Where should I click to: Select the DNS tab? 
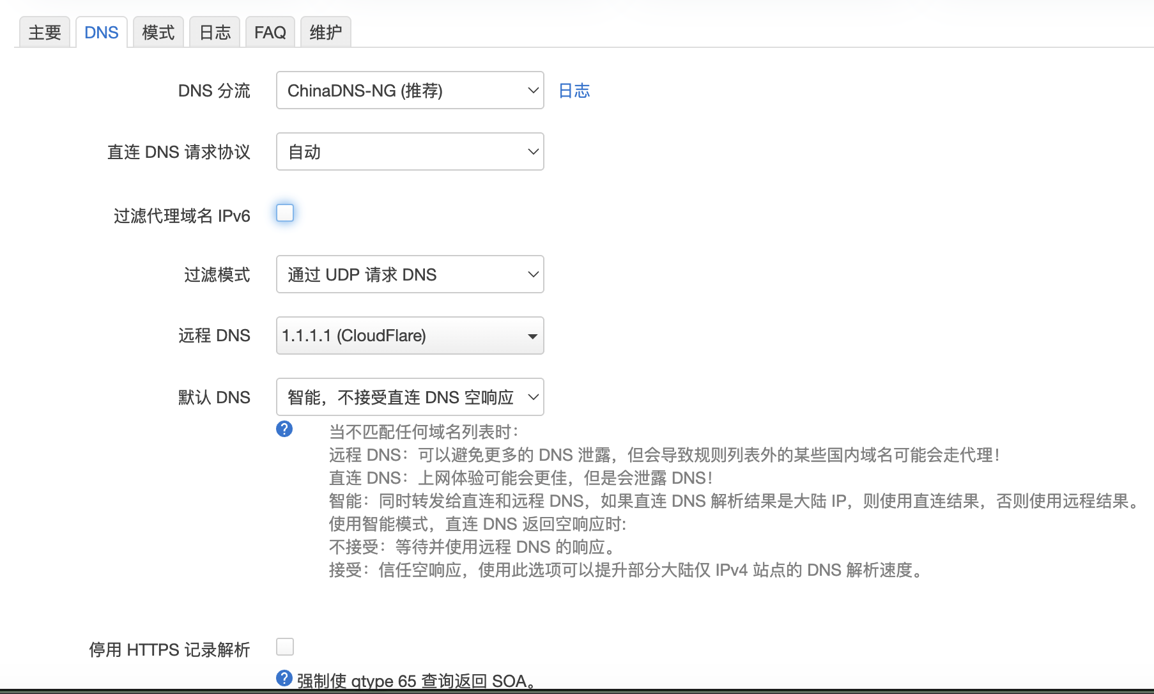102,32
